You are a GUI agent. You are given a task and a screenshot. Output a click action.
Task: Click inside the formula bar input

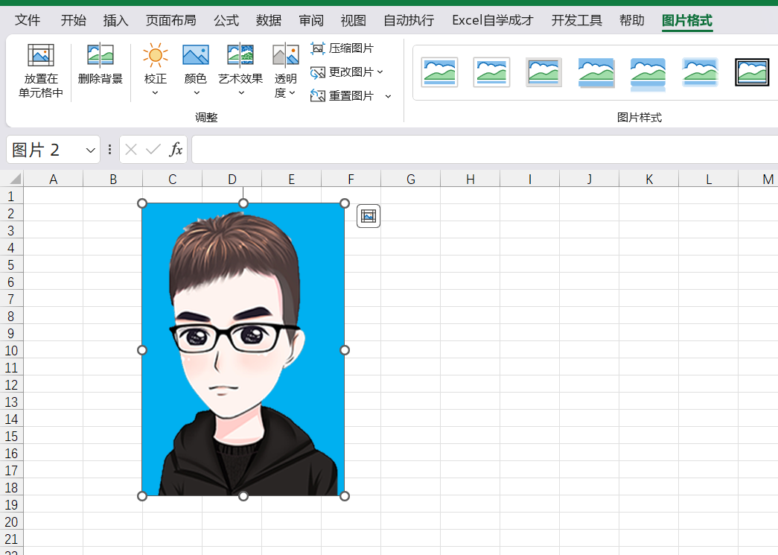[484, 150]
